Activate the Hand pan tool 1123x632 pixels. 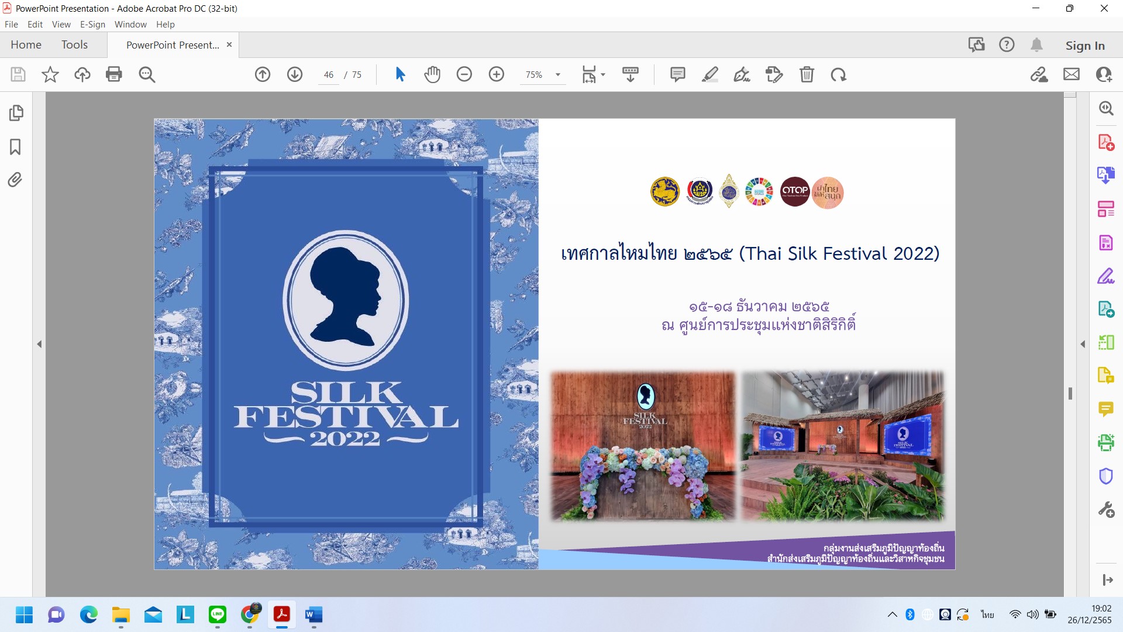[x=432, y=74]
